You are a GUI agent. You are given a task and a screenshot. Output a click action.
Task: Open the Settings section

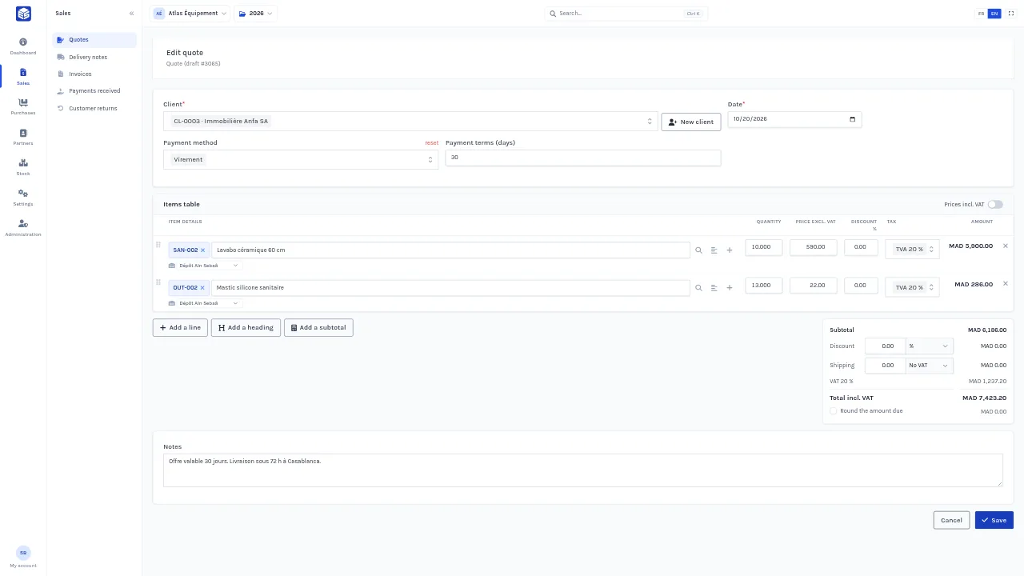pyautogui.click(x=23, y=198)
